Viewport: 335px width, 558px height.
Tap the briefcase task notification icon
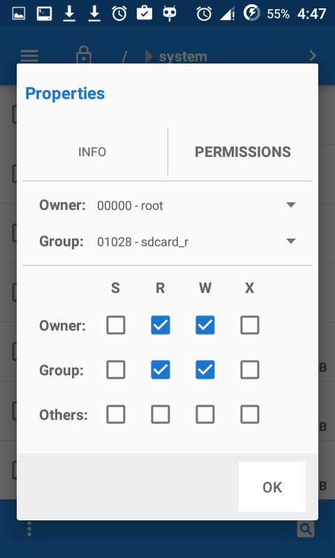[144, 13]
